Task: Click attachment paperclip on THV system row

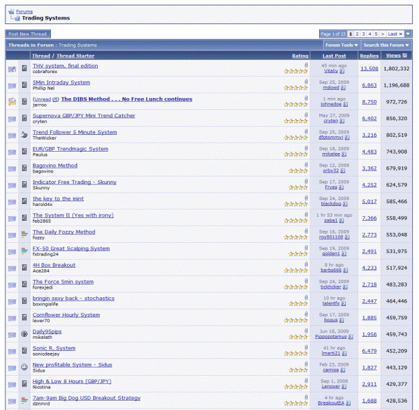Action: [x=306, y=65]
